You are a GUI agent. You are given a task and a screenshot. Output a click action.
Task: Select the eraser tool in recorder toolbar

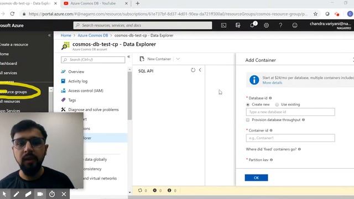[28, 194]
